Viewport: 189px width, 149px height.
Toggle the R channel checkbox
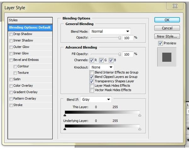click(x=92, y=60)
